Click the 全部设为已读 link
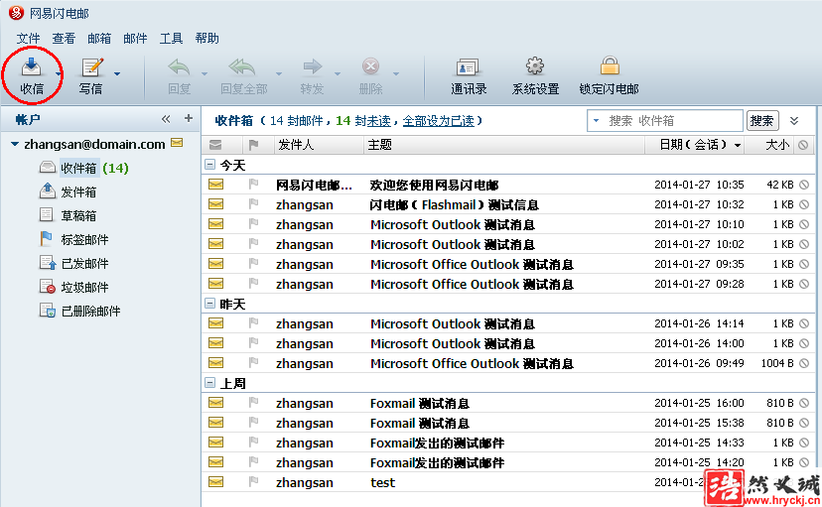Screen dimensions: 822x507 point(438,121)
